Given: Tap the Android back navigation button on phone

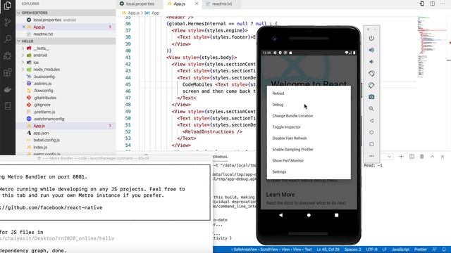Looking at the screenshot, I should 280,215.
